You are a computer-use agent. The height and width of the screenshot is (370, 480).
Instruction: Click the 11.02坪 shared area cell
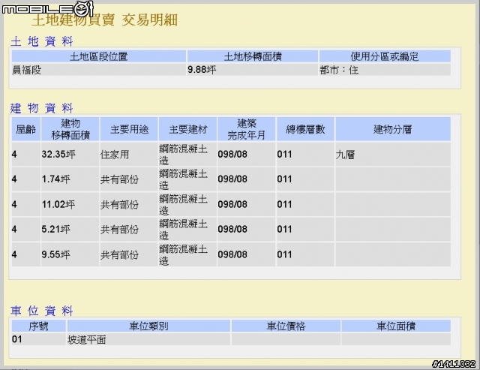70,204
